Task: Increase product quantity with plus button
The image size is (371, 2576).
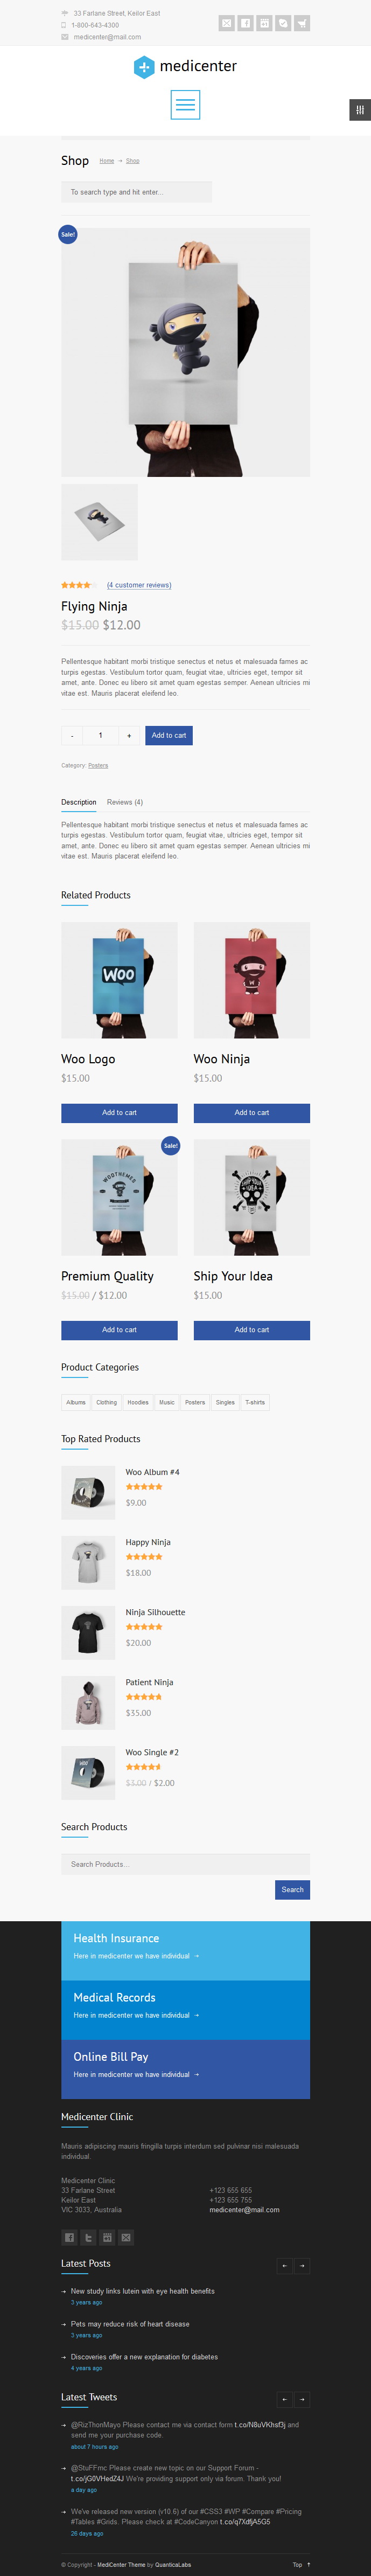Action: tap(129, 735)
